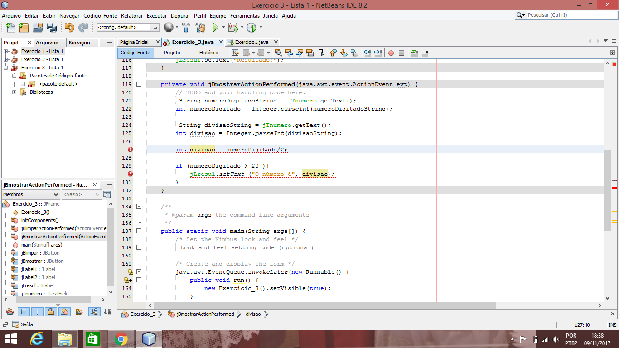This screenshot has width=619, height=348.
Task: Click the Save All disks icon
Action: 52,28
